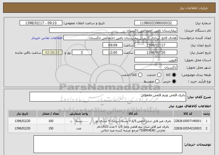This screenshot has width=219, height=155.
Task: Click the استان محل تحویل label
Action: 198,60
